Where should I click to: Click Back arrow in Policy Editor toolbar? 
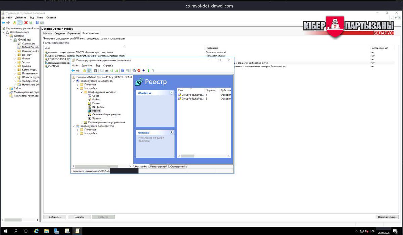click(x=73, y=71)
